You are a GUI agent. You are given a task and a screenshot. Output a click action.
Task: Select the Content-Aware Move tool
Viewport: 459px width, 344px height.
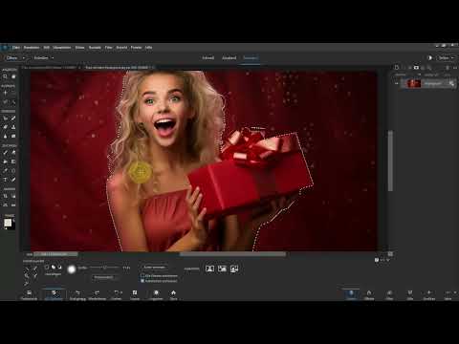point(5,204)
